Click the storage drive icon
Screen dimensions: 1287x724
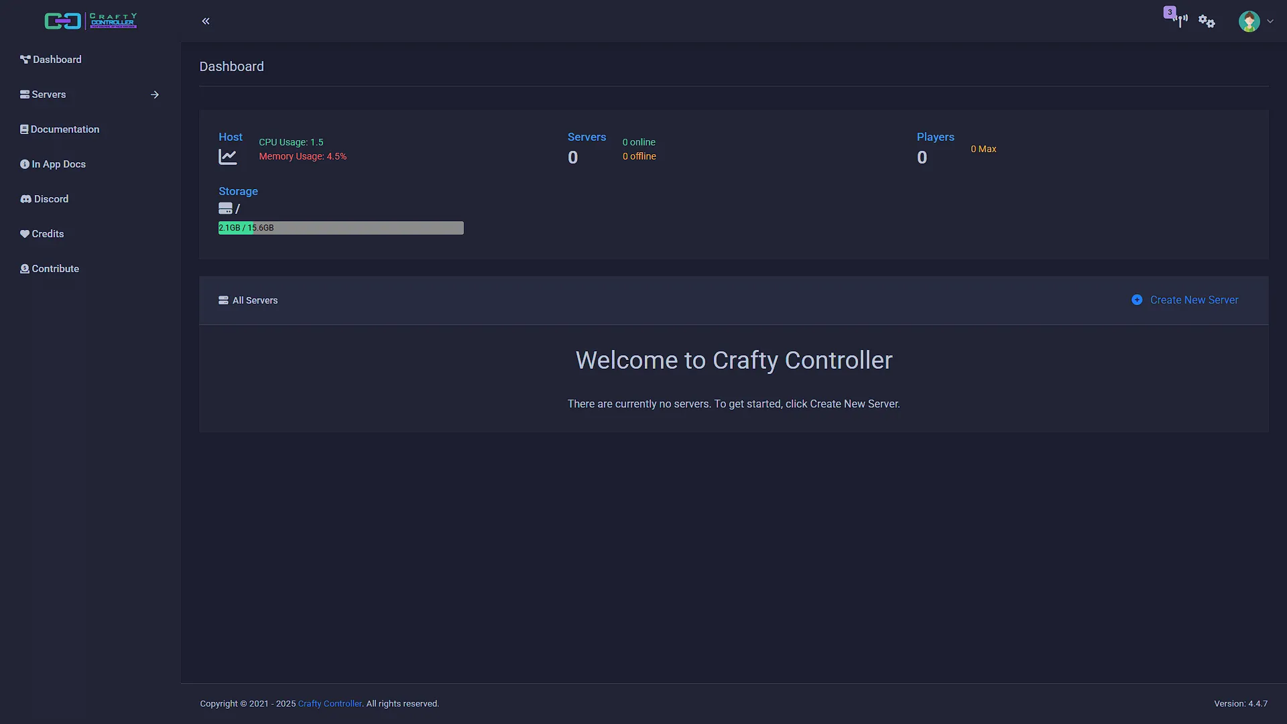click(225, 208)
